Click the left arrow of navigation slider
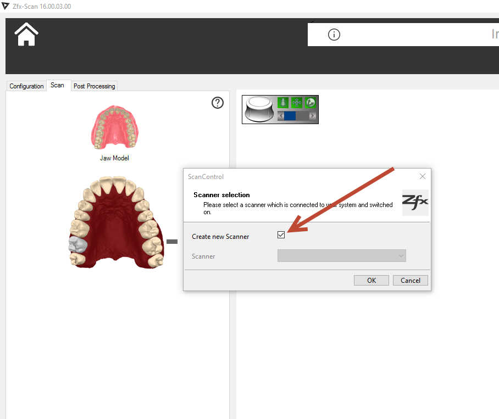This screenshot has height=419, width=499. [x=280, y=116]
